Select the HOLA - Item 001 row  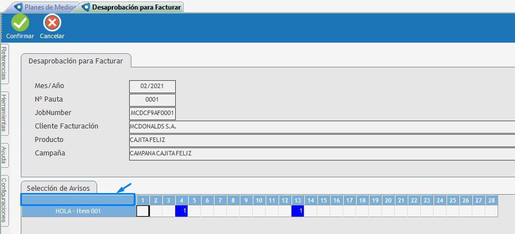[x=78, y=211]
